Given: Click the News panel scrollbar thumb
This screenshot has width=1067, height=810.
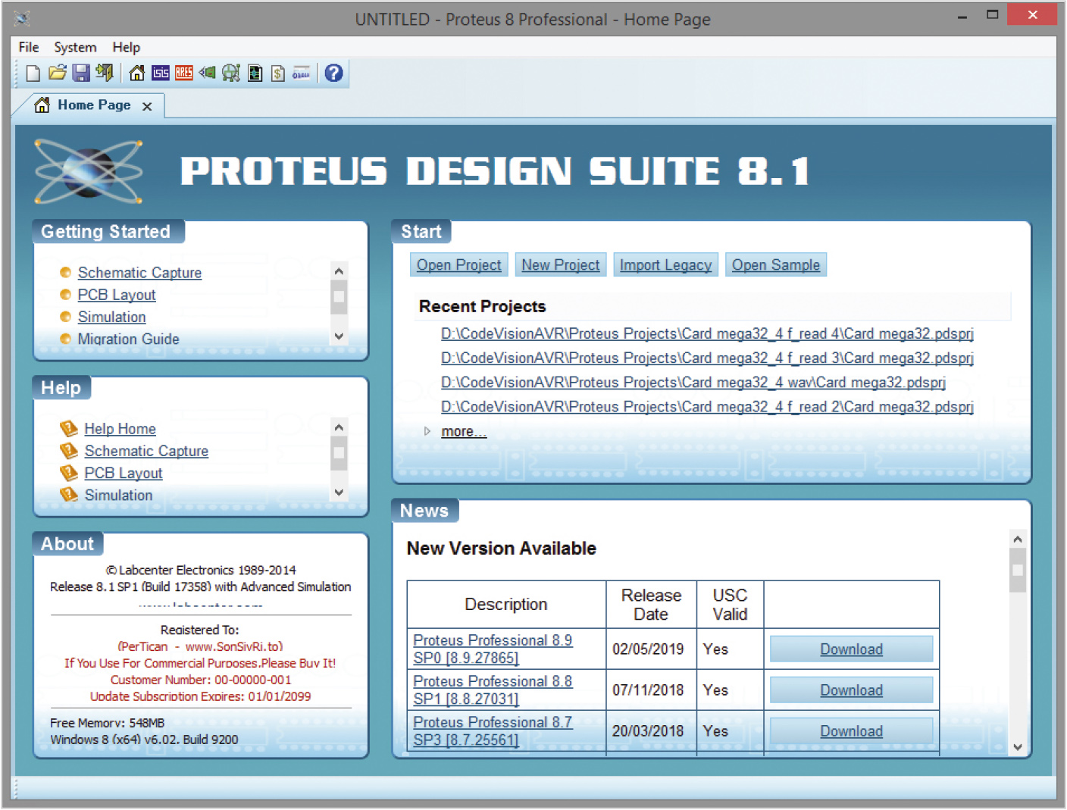Looking at the screenshot, I should point(1018,570).
